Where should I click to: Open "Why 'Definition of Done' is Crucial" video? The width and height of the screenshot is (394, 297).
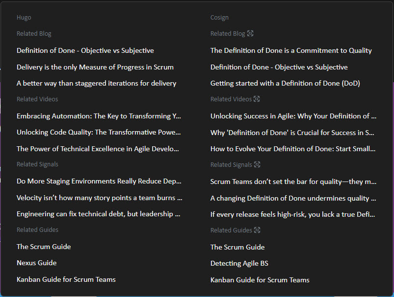click(x=292, y=133)
